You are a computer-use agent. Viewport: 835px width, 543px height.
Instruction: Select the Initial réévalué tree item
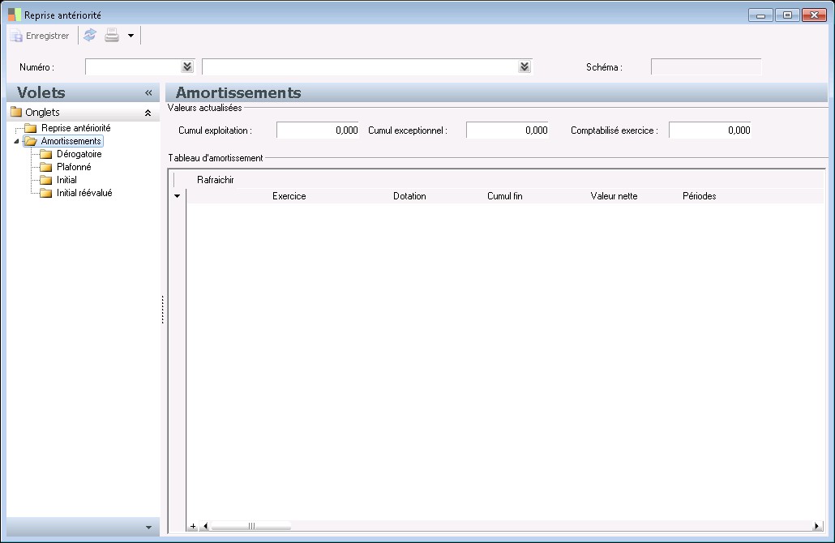pos(84,193)
